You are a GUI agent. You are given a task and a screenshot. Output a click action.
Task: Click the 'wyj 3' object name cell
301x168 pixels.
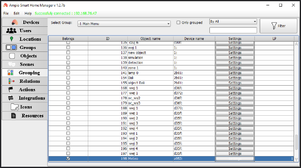(150, 143)
